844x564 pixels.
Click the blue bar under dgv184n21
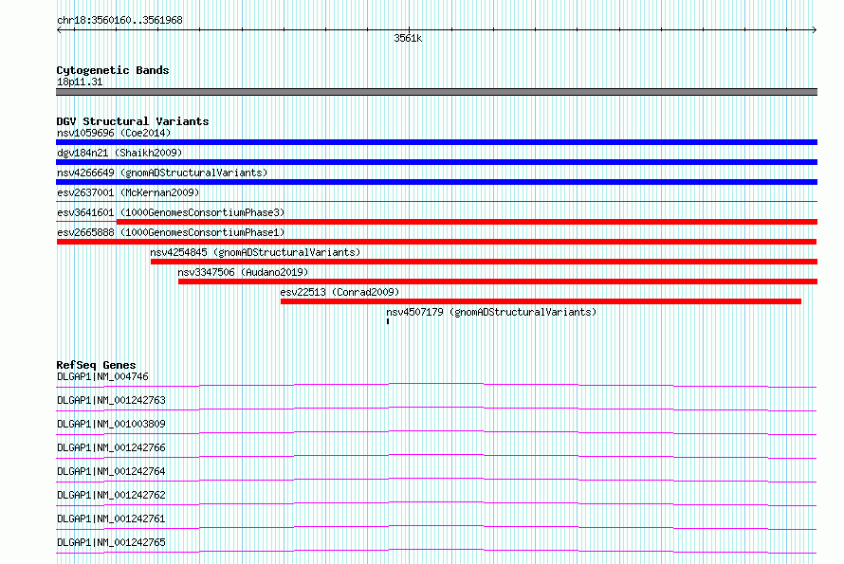[436, 162]
